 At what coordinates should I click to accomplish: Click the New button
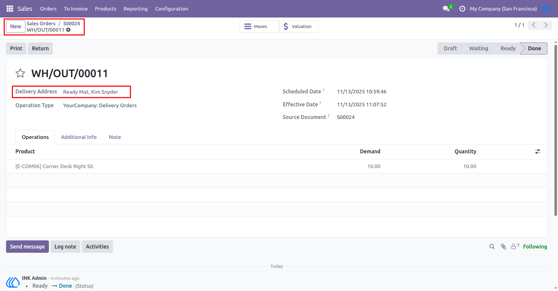pos(16,27)
